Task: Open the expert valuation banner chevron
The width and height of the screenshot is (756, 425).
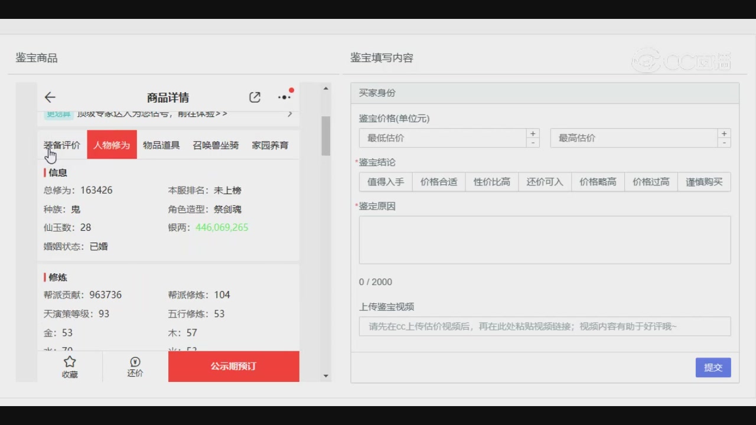Action: tap(289, 114)
